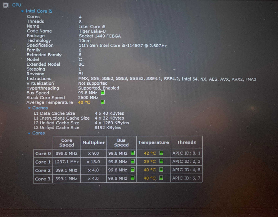Click the 40 °C average temperature value

[84, 102]
